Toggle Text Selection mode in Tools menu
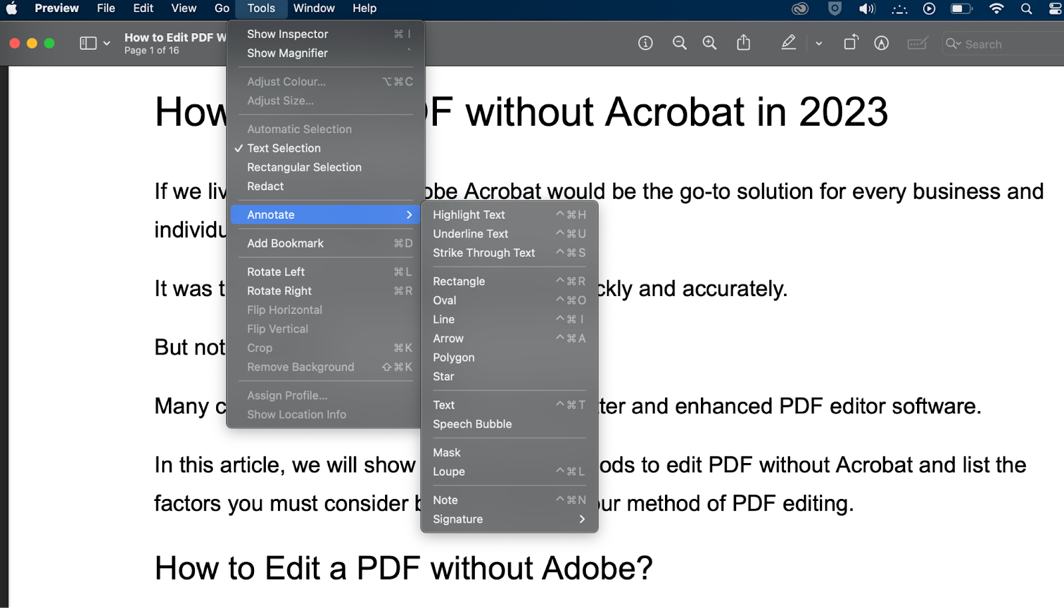 [x=284, y=148]
